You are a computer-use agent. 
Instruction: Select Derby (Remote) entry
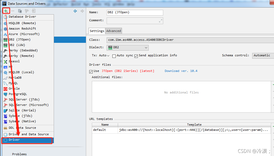(28, 56)
